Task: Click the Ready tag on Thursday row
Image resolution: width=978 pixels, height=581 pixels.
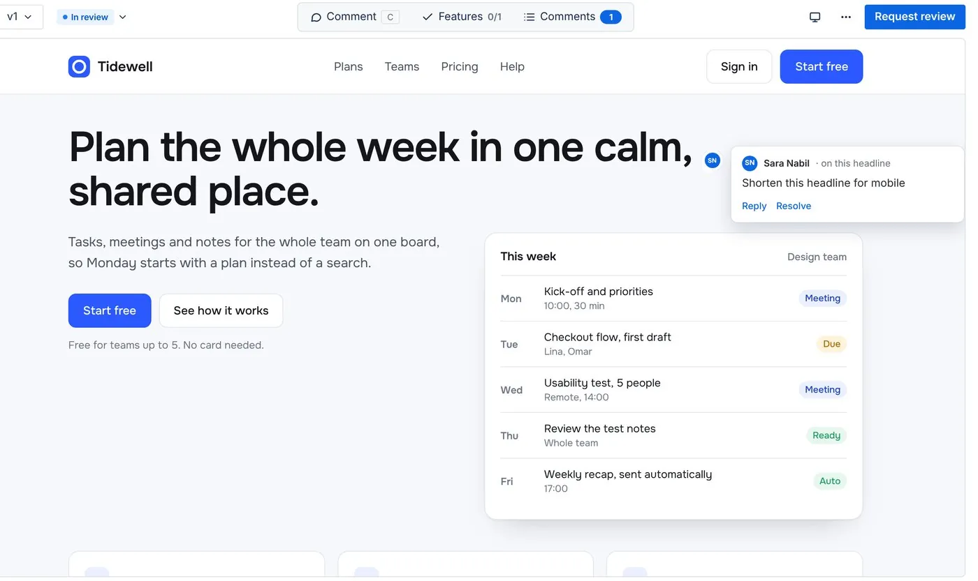Action: (826, 435)
